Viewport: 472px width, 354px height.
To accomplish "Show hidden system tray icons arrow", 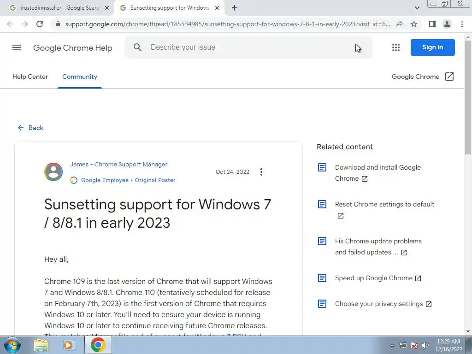I will coord(392,345).
